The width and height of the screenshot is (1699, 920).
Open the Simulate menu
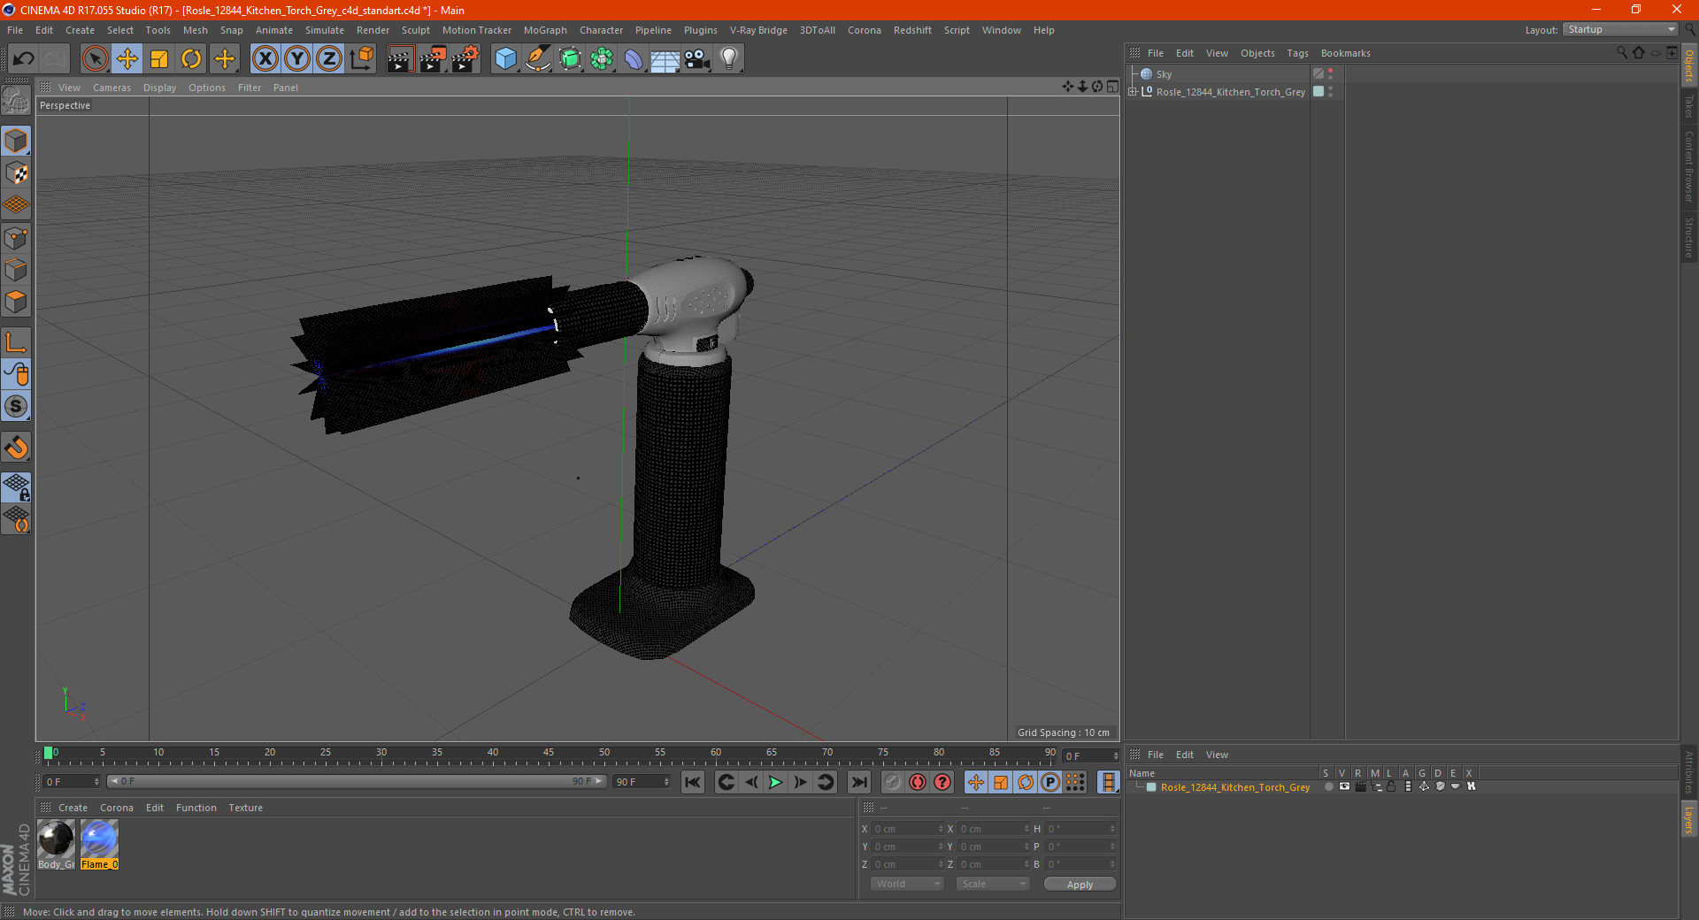[325, 30]
